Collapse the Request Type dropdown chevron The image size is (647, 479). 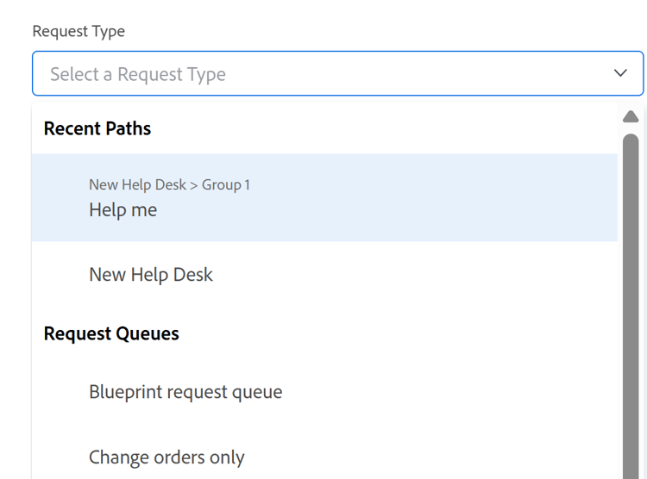pyautogui.click(x=620, y=73)
